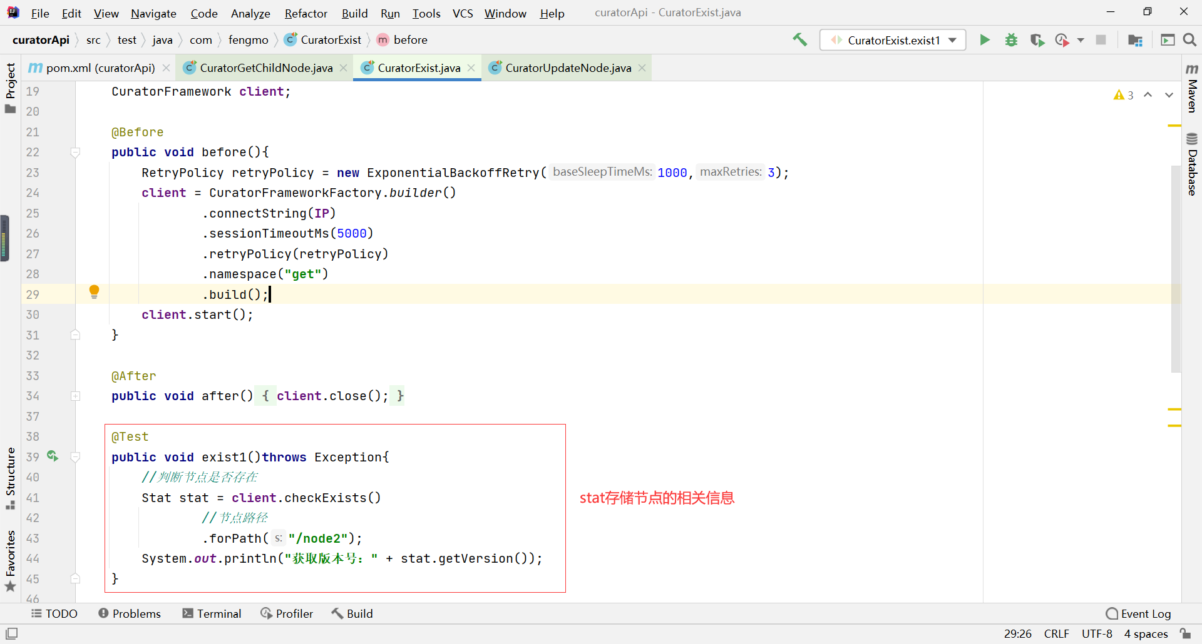Open the VCS menu
Image resolution: width=1202 pixels, height=644 pixels.
coord(463,13)
